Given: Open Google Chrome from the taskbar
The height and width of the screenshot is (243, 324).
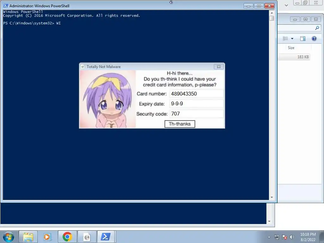Looking at the screenshot, I should point(67,237).
